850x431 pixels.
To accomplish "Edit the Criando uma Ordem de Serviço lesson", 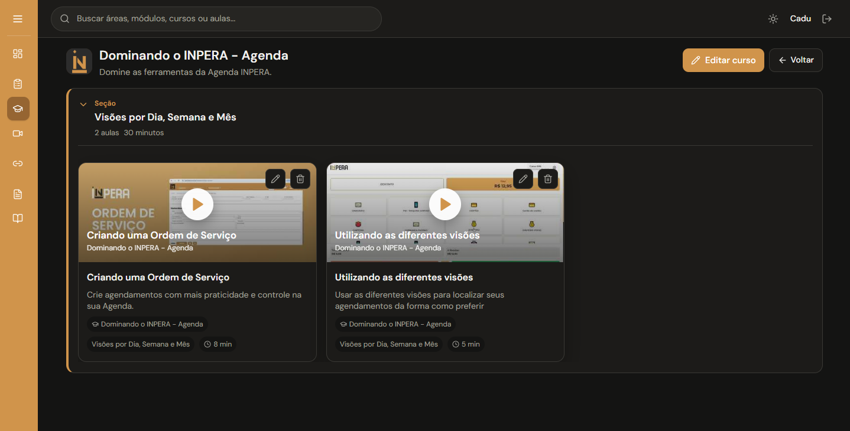I will 275,179.
